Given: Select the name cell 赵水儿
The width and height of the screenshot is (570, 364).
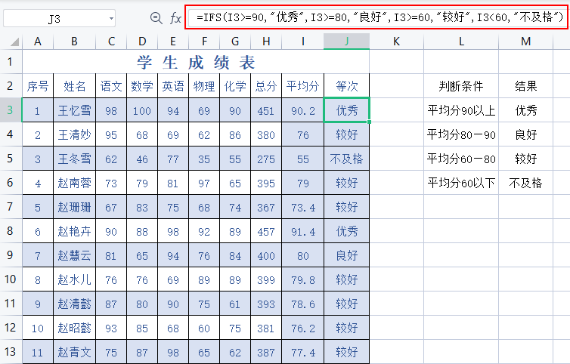Looking at the screenshot, I should (75, 279).
